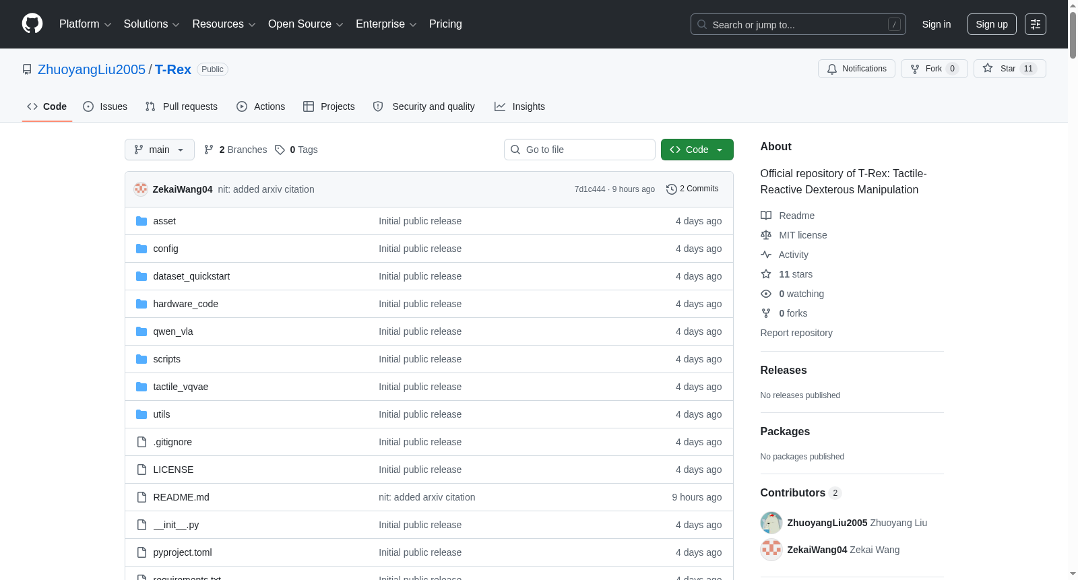Expand the Solutions menu

point(152,24)
